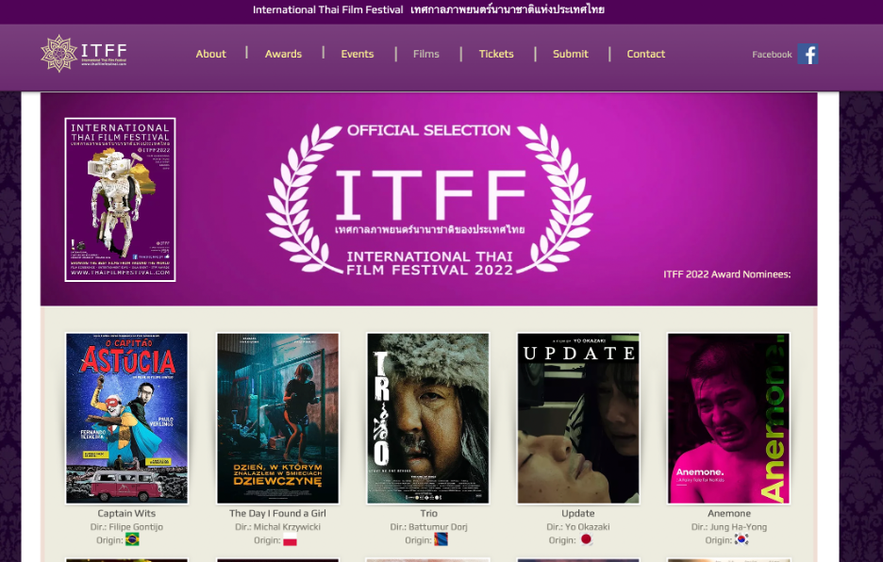Open the Captain Wits movie poster
This screenshot has width=883, height=562.
point(126,418)
